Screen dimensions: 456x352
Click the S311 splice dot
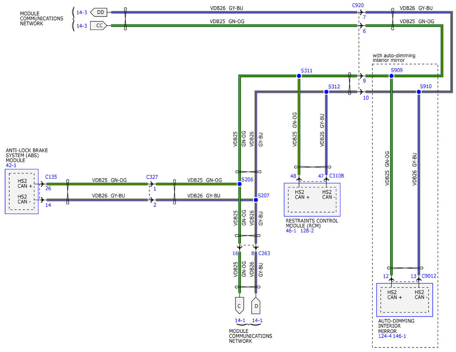tap(299, 76)
